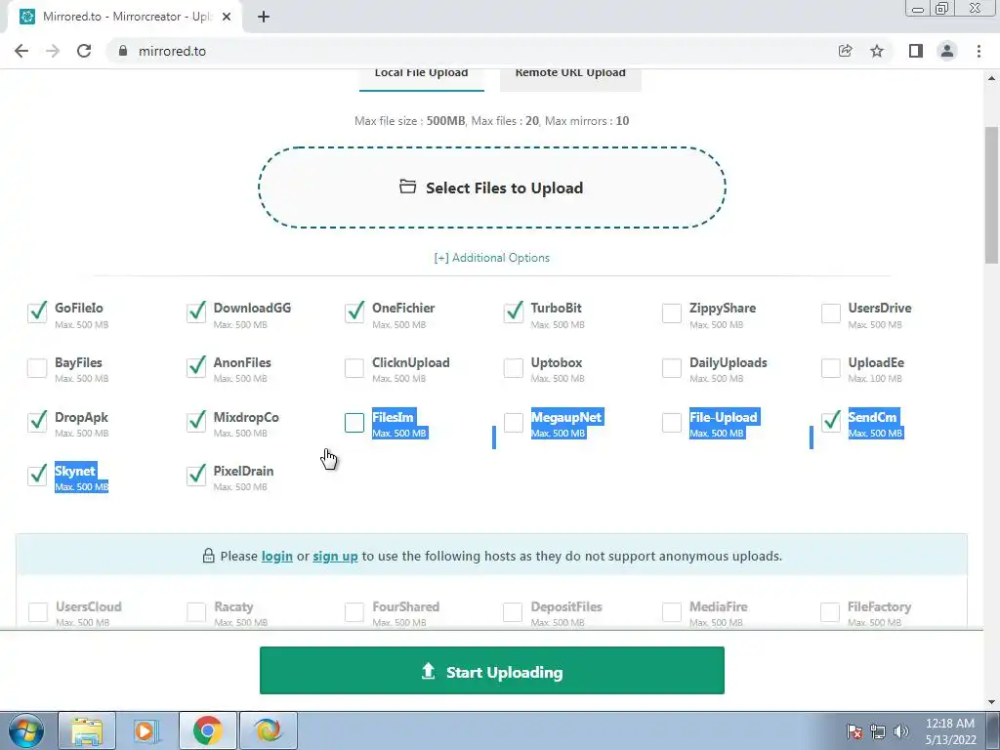Check the File-Upload host checkbox
Viewport: 1000px width, 750px height.
coord(672,423)
